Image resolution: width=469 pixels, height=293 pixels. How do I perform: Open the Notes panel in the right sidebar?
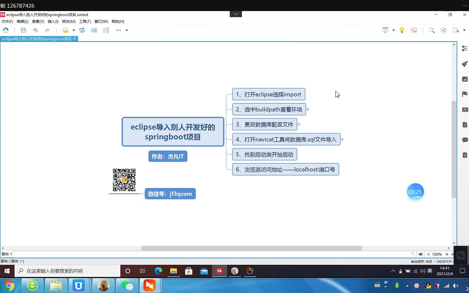pos(464,124)
